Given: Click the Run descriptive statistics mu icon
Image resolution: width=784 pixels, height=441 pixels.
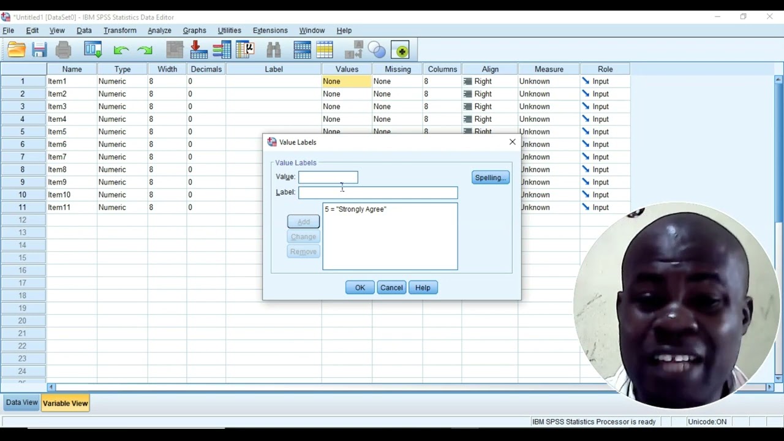Looking at the screenshot, I should (x=245, y=50).
